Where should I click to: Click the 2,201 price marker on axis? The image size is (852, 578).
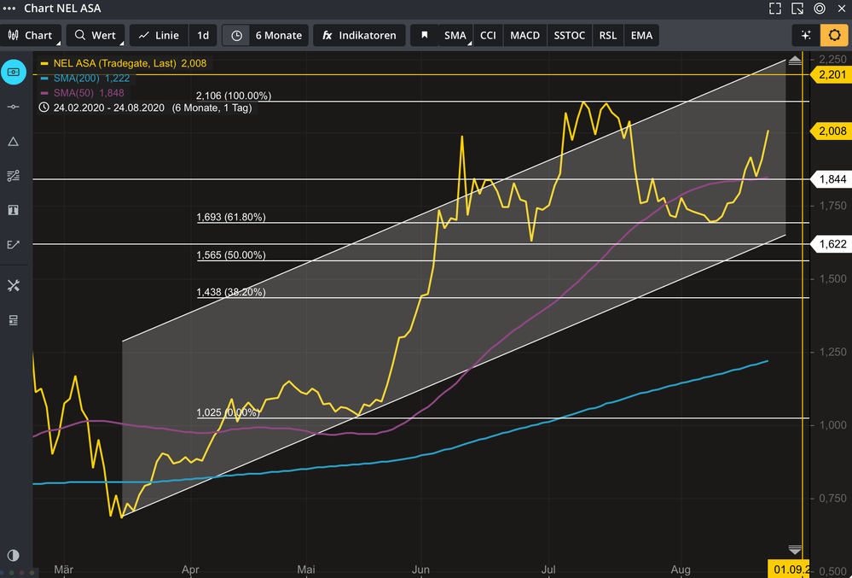pyautogui.click(x=831, y=75)
